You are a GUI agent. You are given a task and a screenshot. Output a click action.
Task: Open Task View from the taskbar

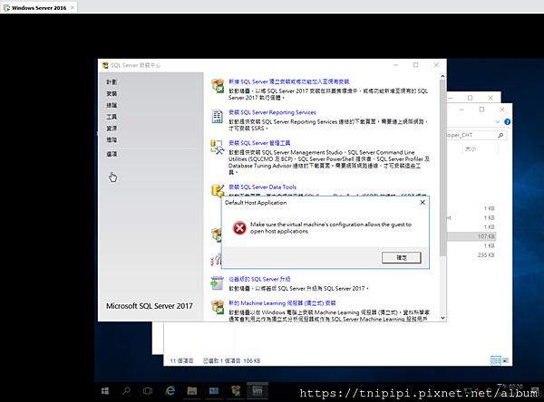tap(148, 391)
